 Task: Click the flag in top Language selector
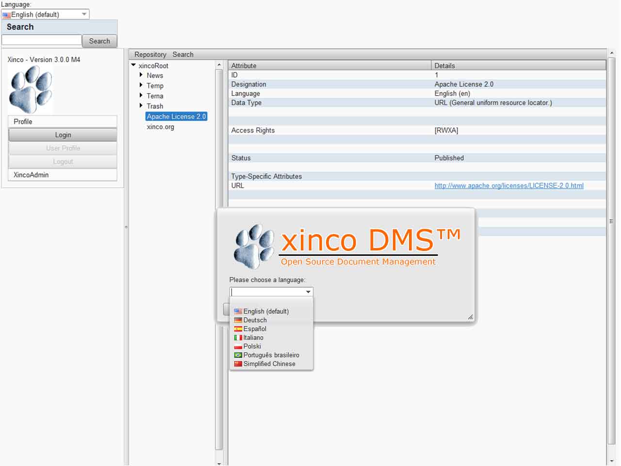click(6, 15)
